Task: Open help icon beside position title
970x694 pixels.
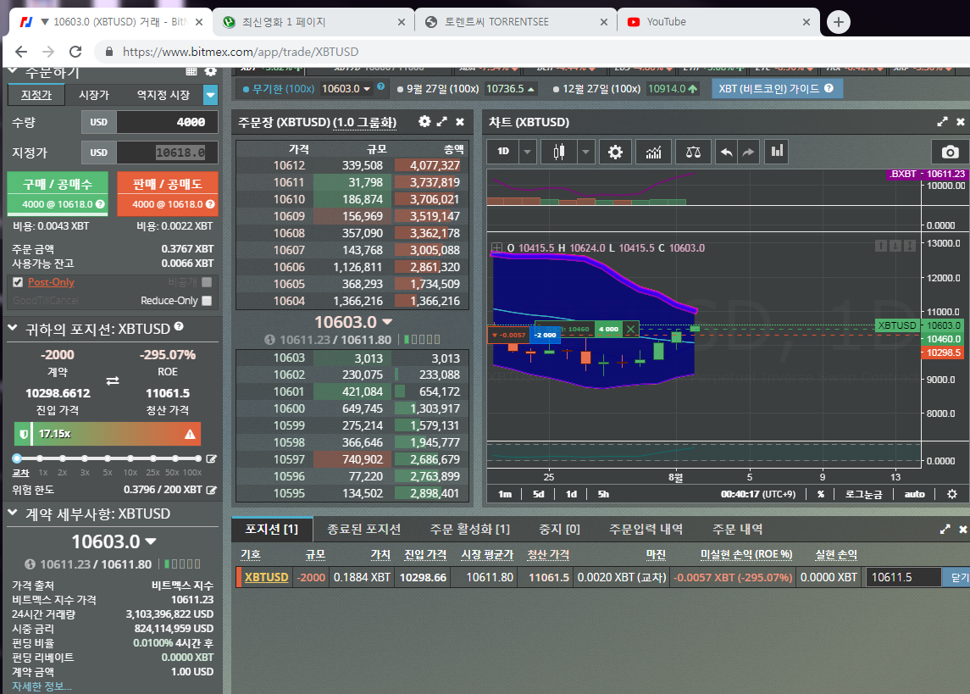Action: pos(179,326)
